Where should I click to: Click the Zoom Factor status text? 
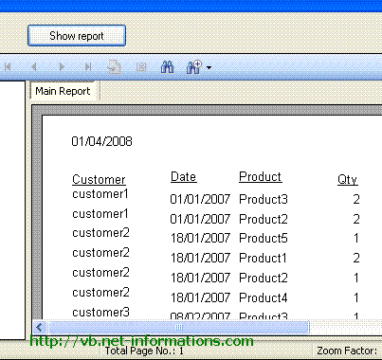pyautogui.click(x=347, y=351)
